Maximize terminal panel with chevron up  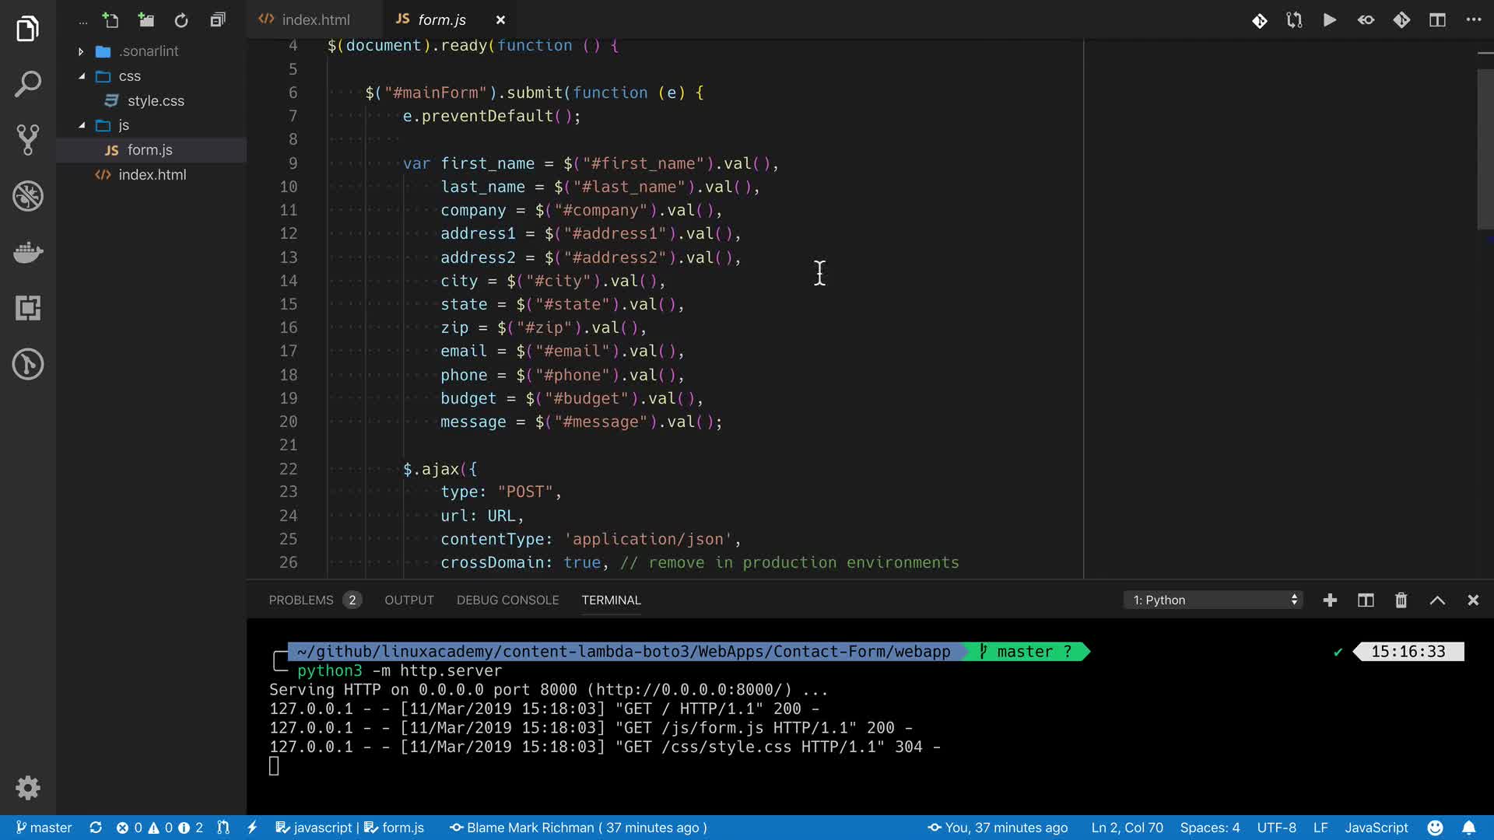pos(1437,600)
